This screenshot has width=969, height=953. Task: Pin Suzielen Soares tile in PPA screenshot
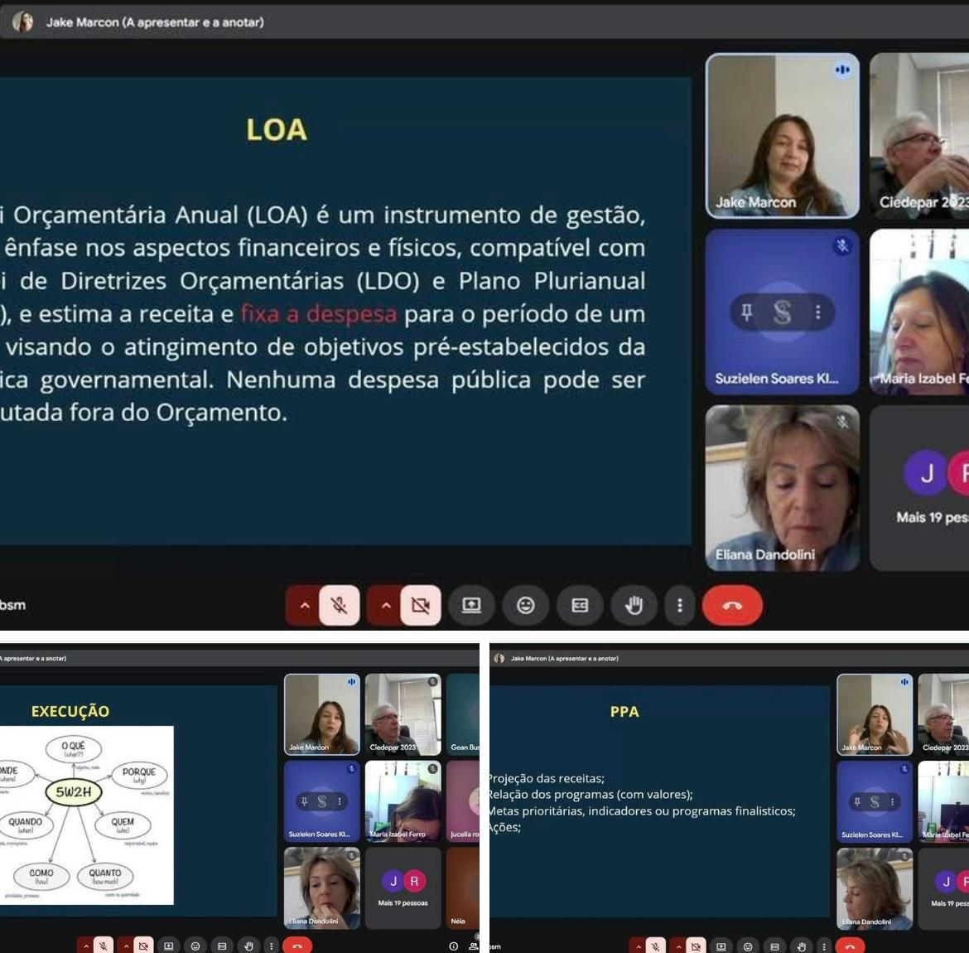pos(857,801)
